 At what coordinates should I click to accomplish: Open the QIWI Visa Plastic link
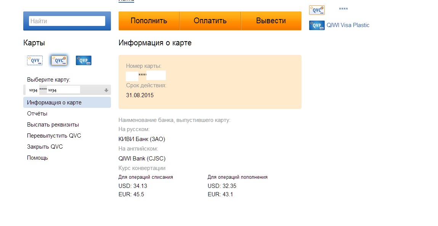tap(348, 25)
